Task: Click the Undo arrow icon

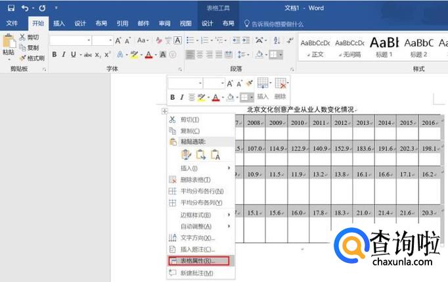Action: (x=25, y=9)
